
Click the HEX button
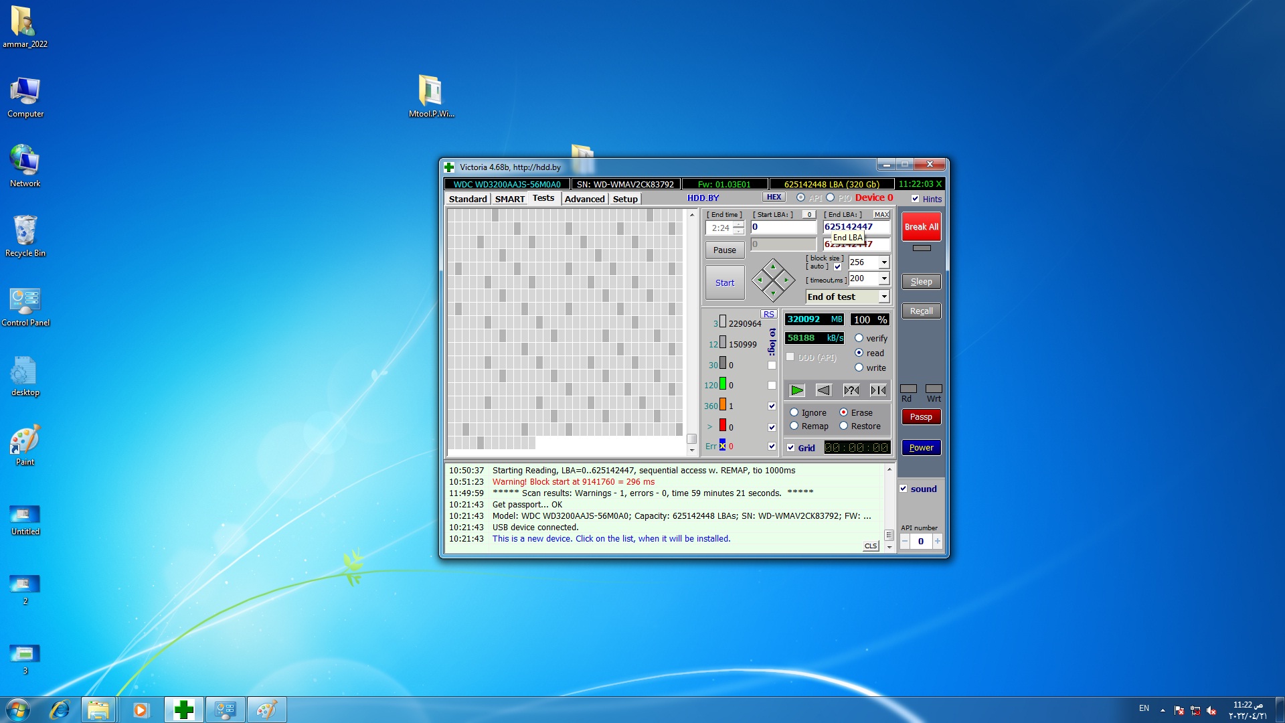(x=774, y=197)
